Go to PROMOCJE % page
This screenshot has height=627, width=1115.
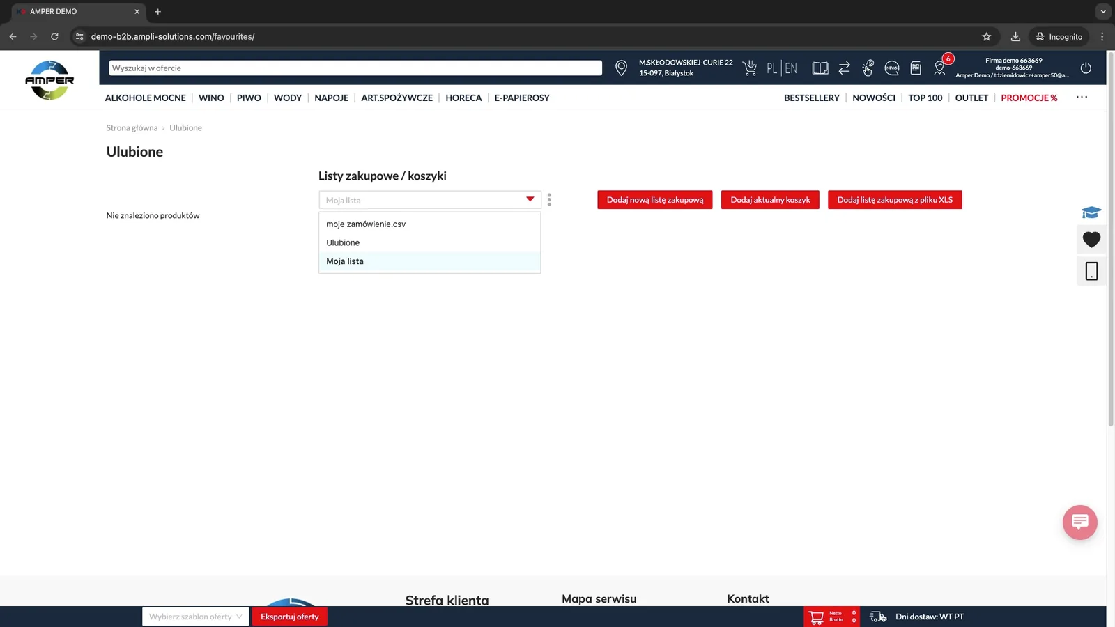(1029, 98)
